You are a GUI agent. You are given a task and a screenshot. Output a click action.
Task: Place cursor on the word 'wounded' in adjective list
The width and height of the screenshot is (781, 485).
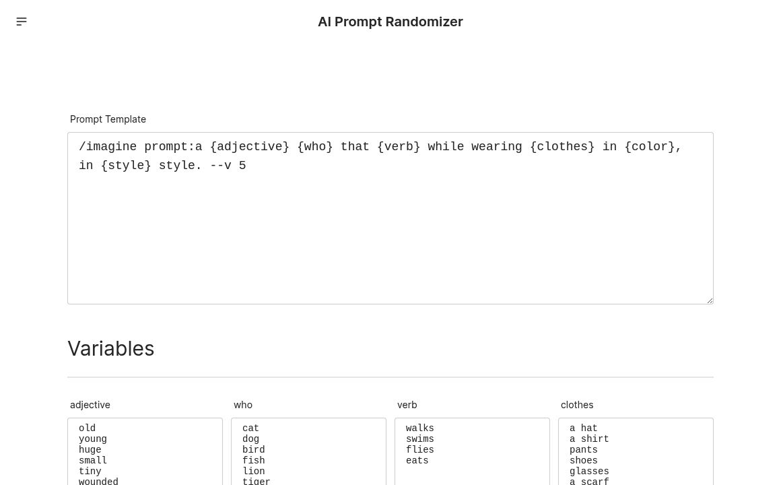(98, 481)
